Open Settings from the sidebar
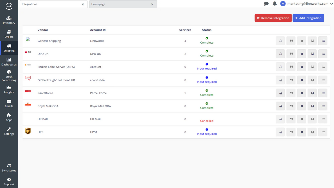The height and width of the screenshot is (188, 334). [x=9, y=131]
